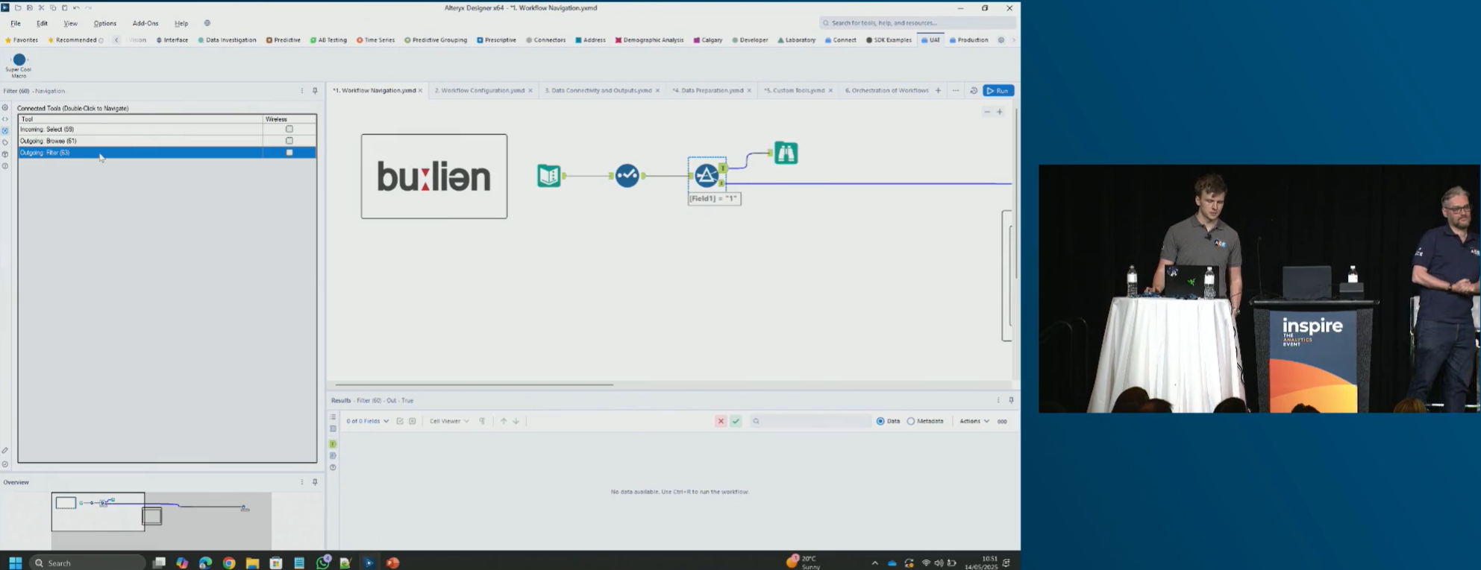
Task: Click the open workflow folder icon
Action: (x=18, y=7)
